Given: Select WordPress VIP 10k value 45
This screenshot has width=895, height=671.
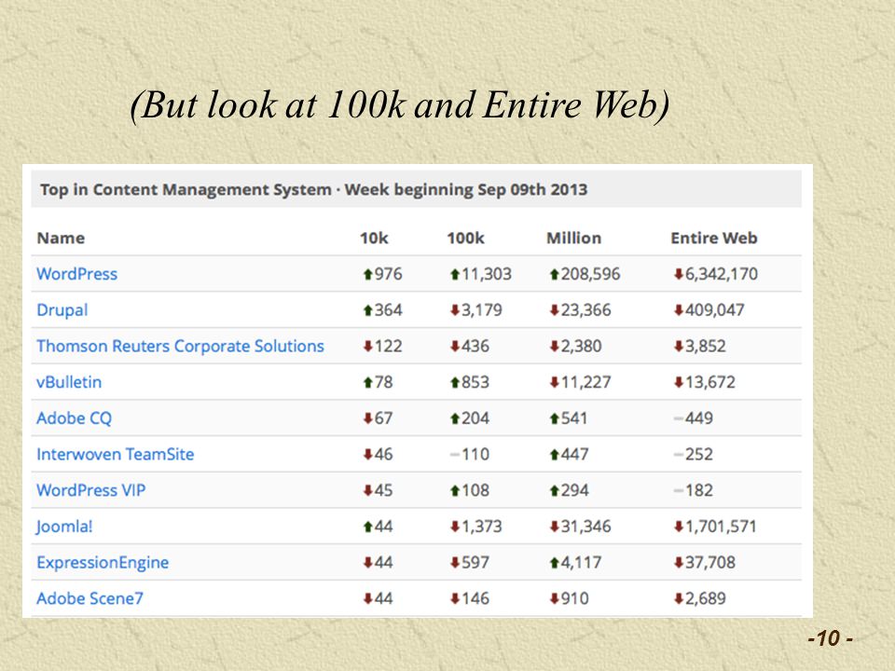Looking at the screenshot, I should point(383,490).
